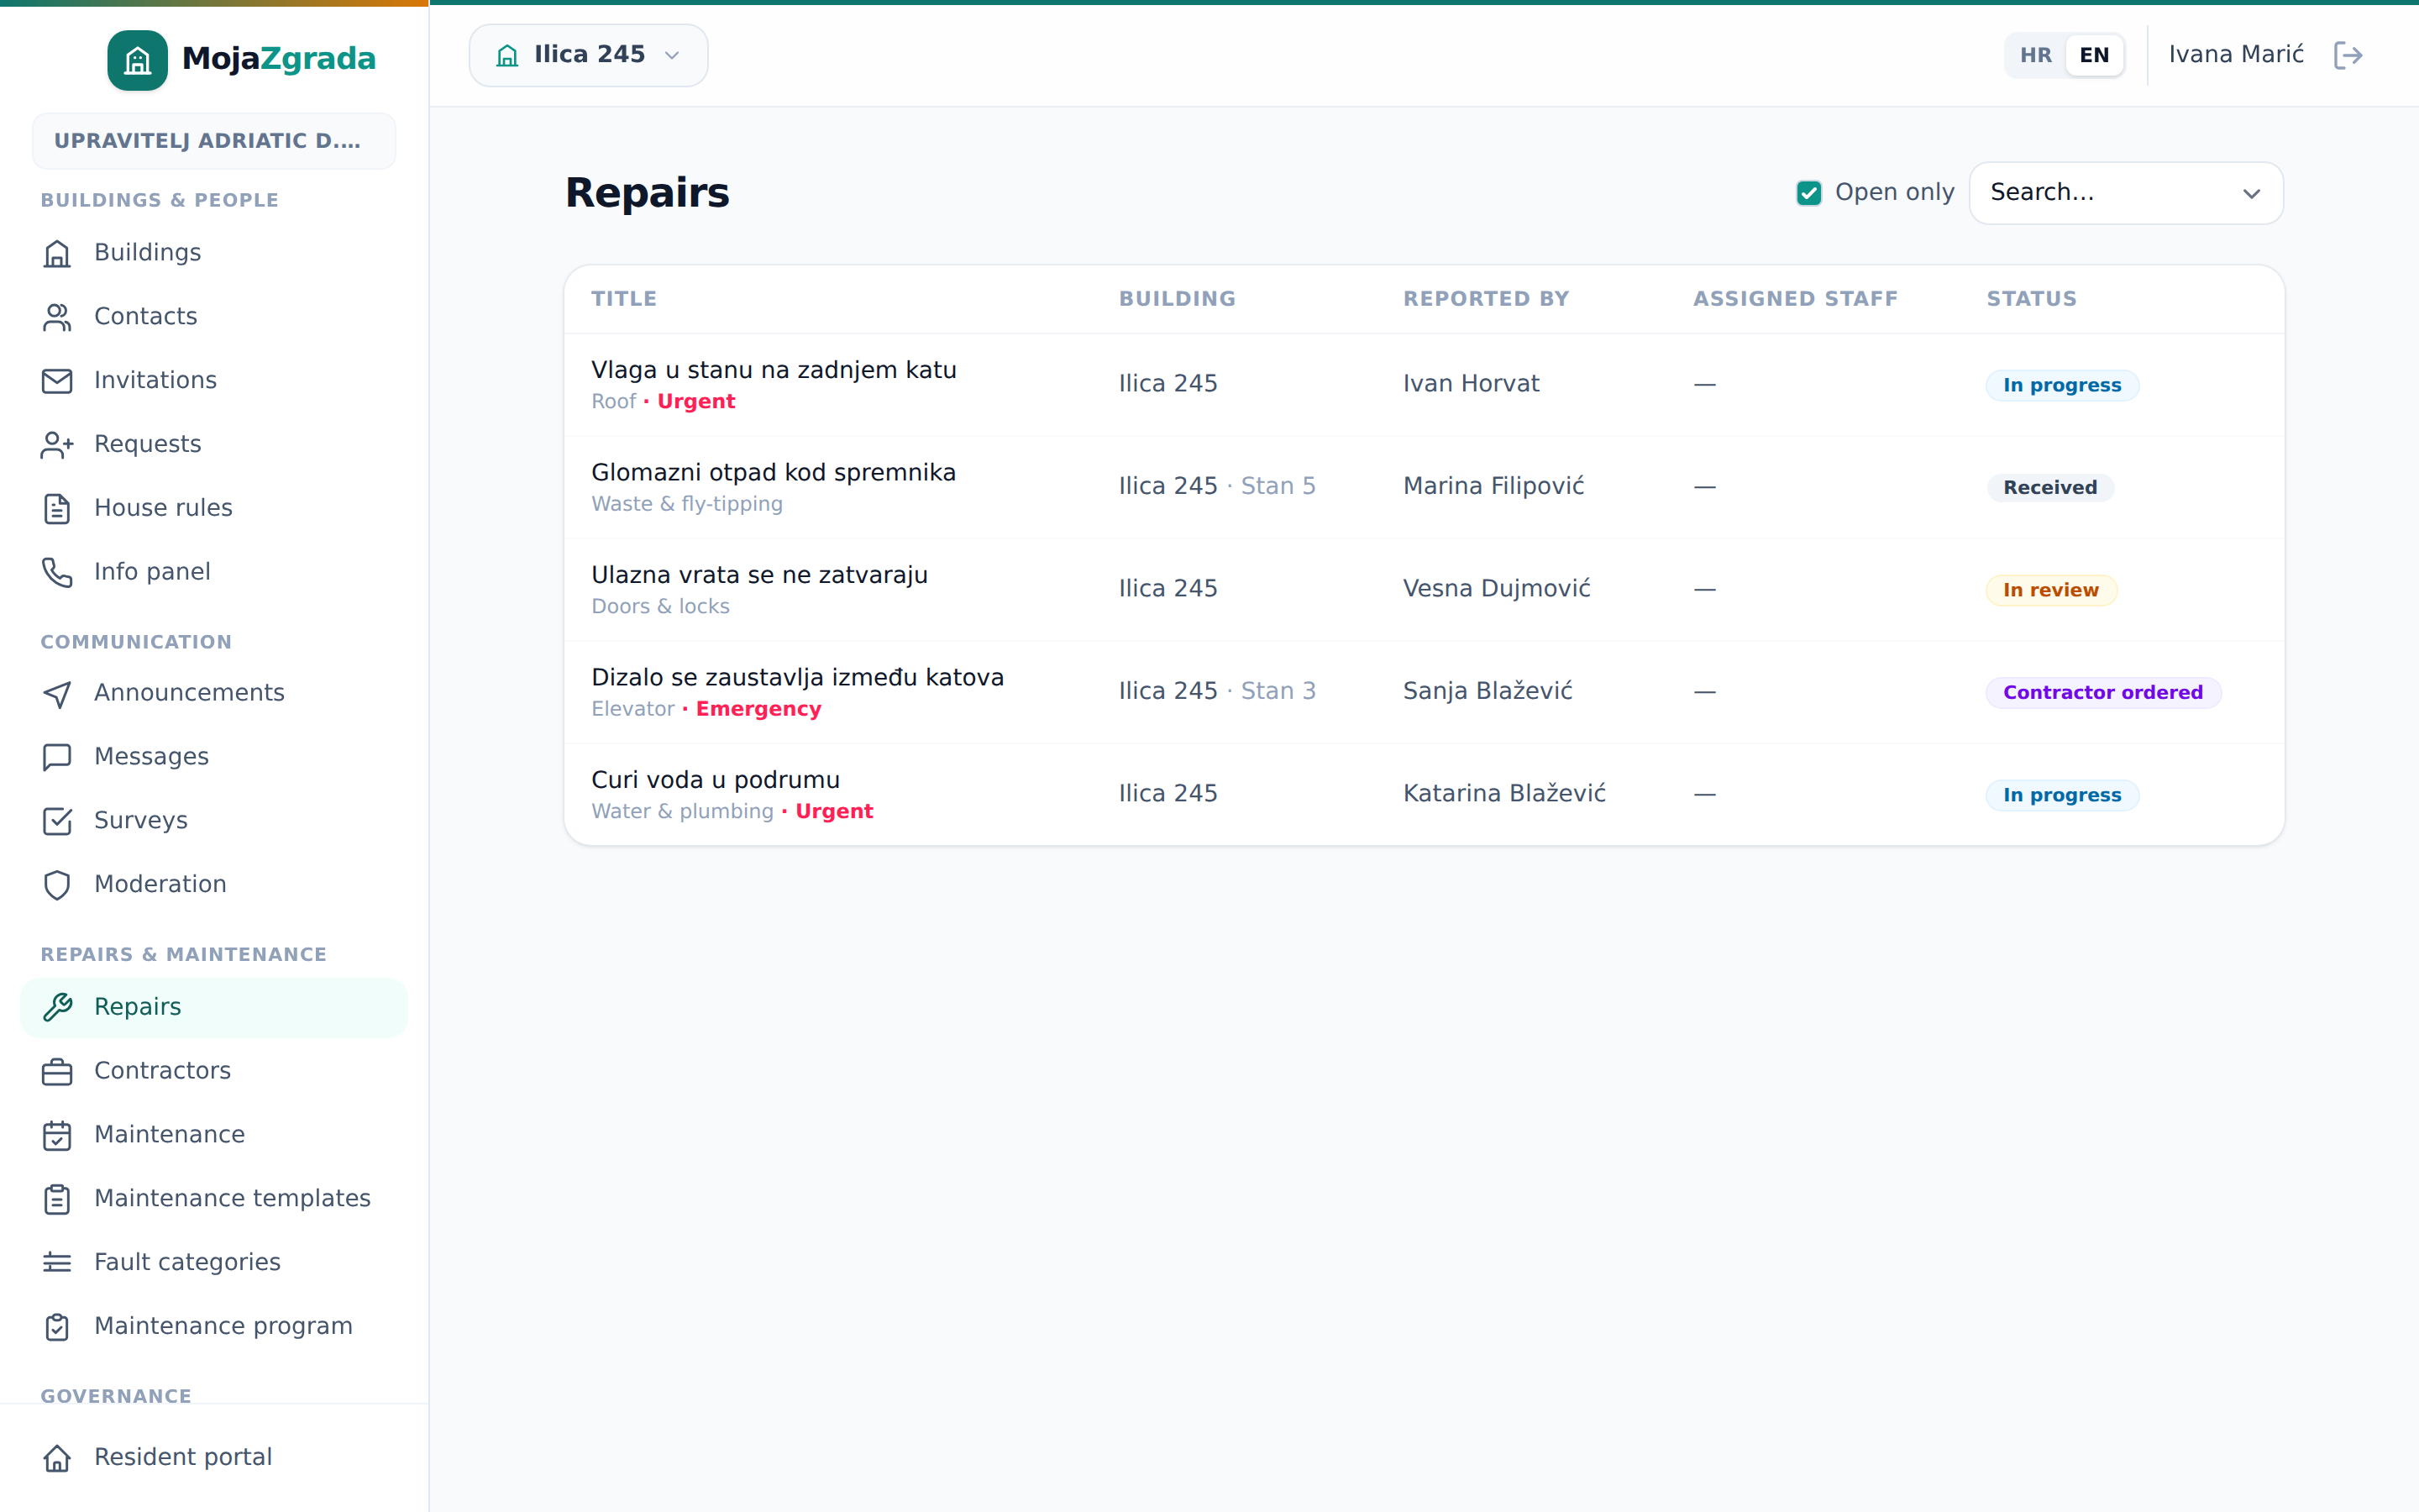
Task: Click the Contacts people icon
Action: [57, 317]
